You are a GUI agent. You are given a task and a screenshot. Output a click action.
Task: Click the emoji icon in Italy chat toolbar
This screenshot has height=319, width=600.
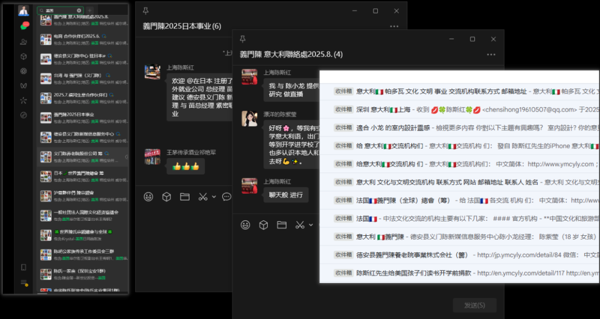click(x=245, y=225)
